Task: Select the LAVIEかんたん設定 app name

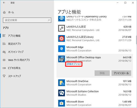Action: coord(76,27)
